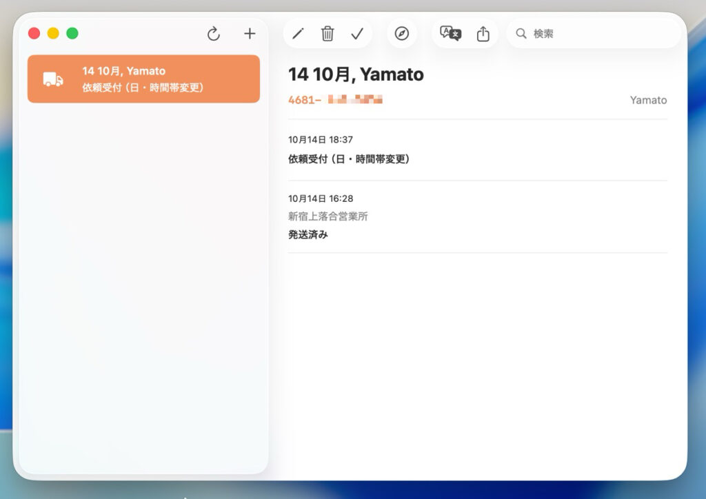Open tracking page via compass icon

402,34
